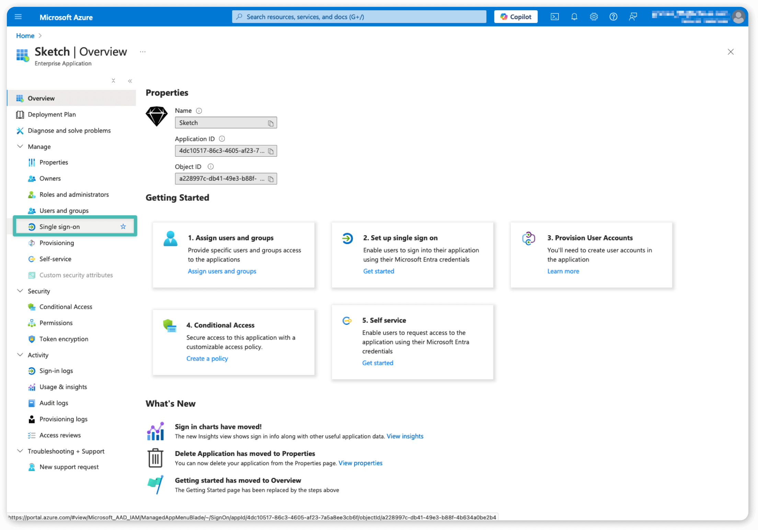Click the Provision User Accounts sync icon
Image resolution: width=758 pixels, height=530 pixels.
coord(529,238)
